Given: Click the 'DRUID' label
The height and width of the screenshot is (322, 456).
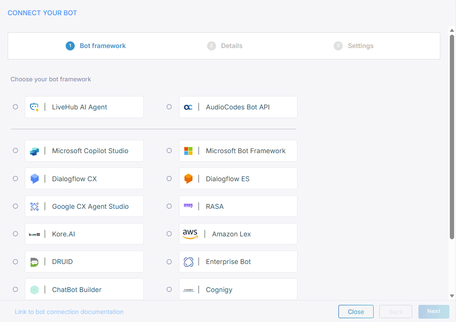Looking at the screenshot, I should (62, 262).
